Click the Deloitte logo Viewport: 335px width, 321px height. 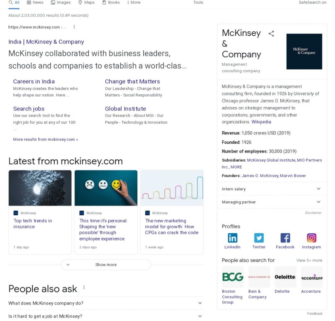285,277
